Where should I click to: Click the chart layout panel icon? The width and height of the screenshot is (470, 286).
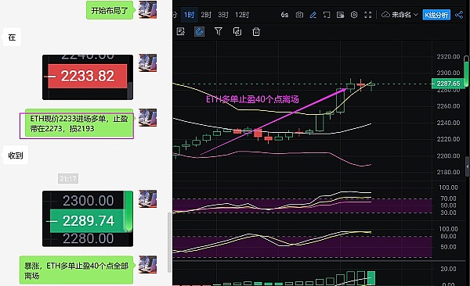[x=340, y=15]
